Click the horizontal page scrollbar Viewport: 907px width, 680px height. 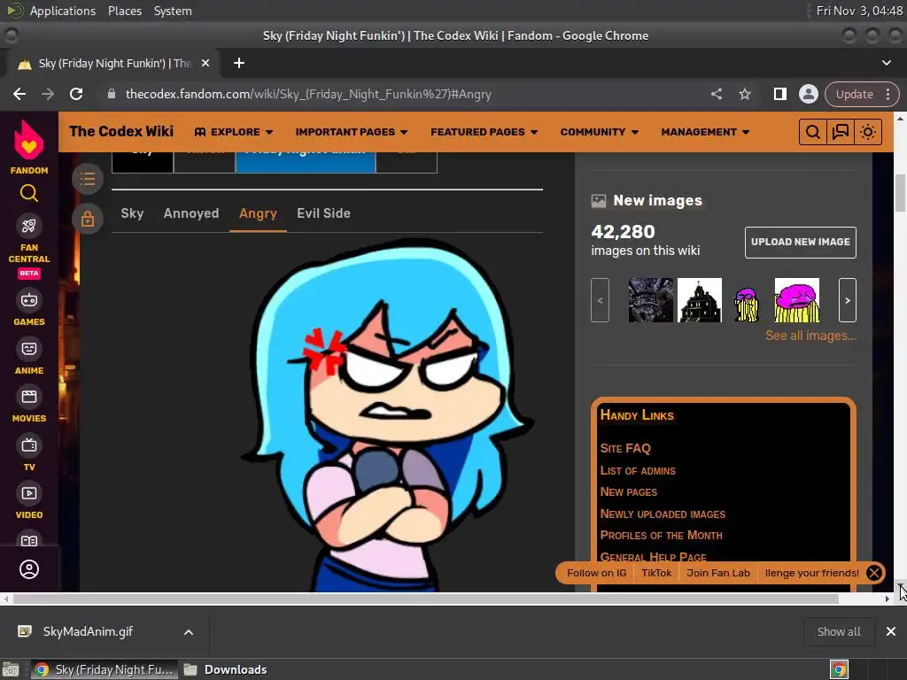click(x=426, y=599)
